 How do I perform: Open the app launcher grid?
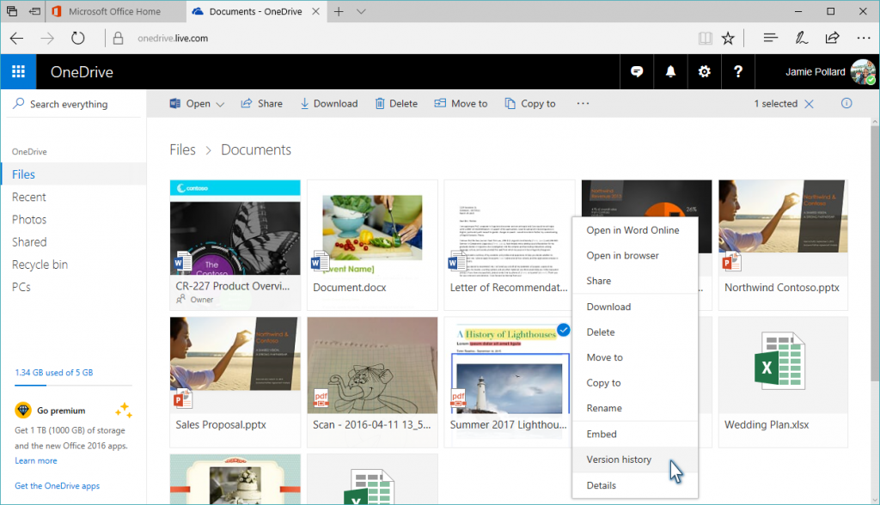[18, 71]
